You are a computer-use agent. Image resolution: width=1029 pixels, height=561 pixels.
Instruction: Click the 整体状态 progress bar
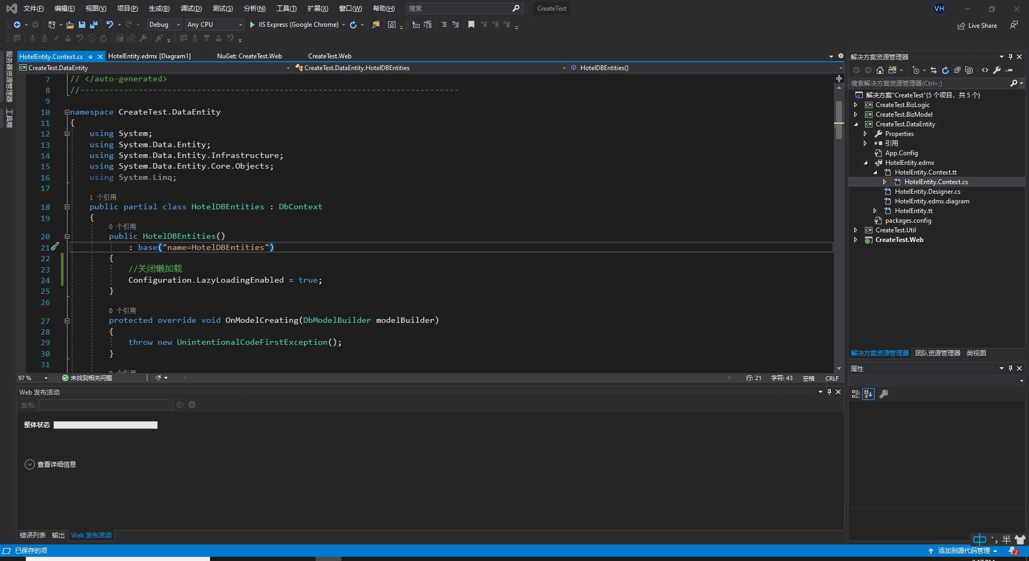click(106, 425)
